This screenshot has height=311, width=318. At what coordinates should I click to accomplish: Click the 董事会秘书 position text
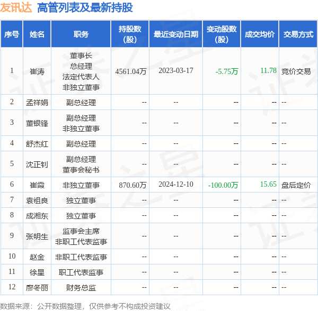pyautogui.click(x=81, y=170)
